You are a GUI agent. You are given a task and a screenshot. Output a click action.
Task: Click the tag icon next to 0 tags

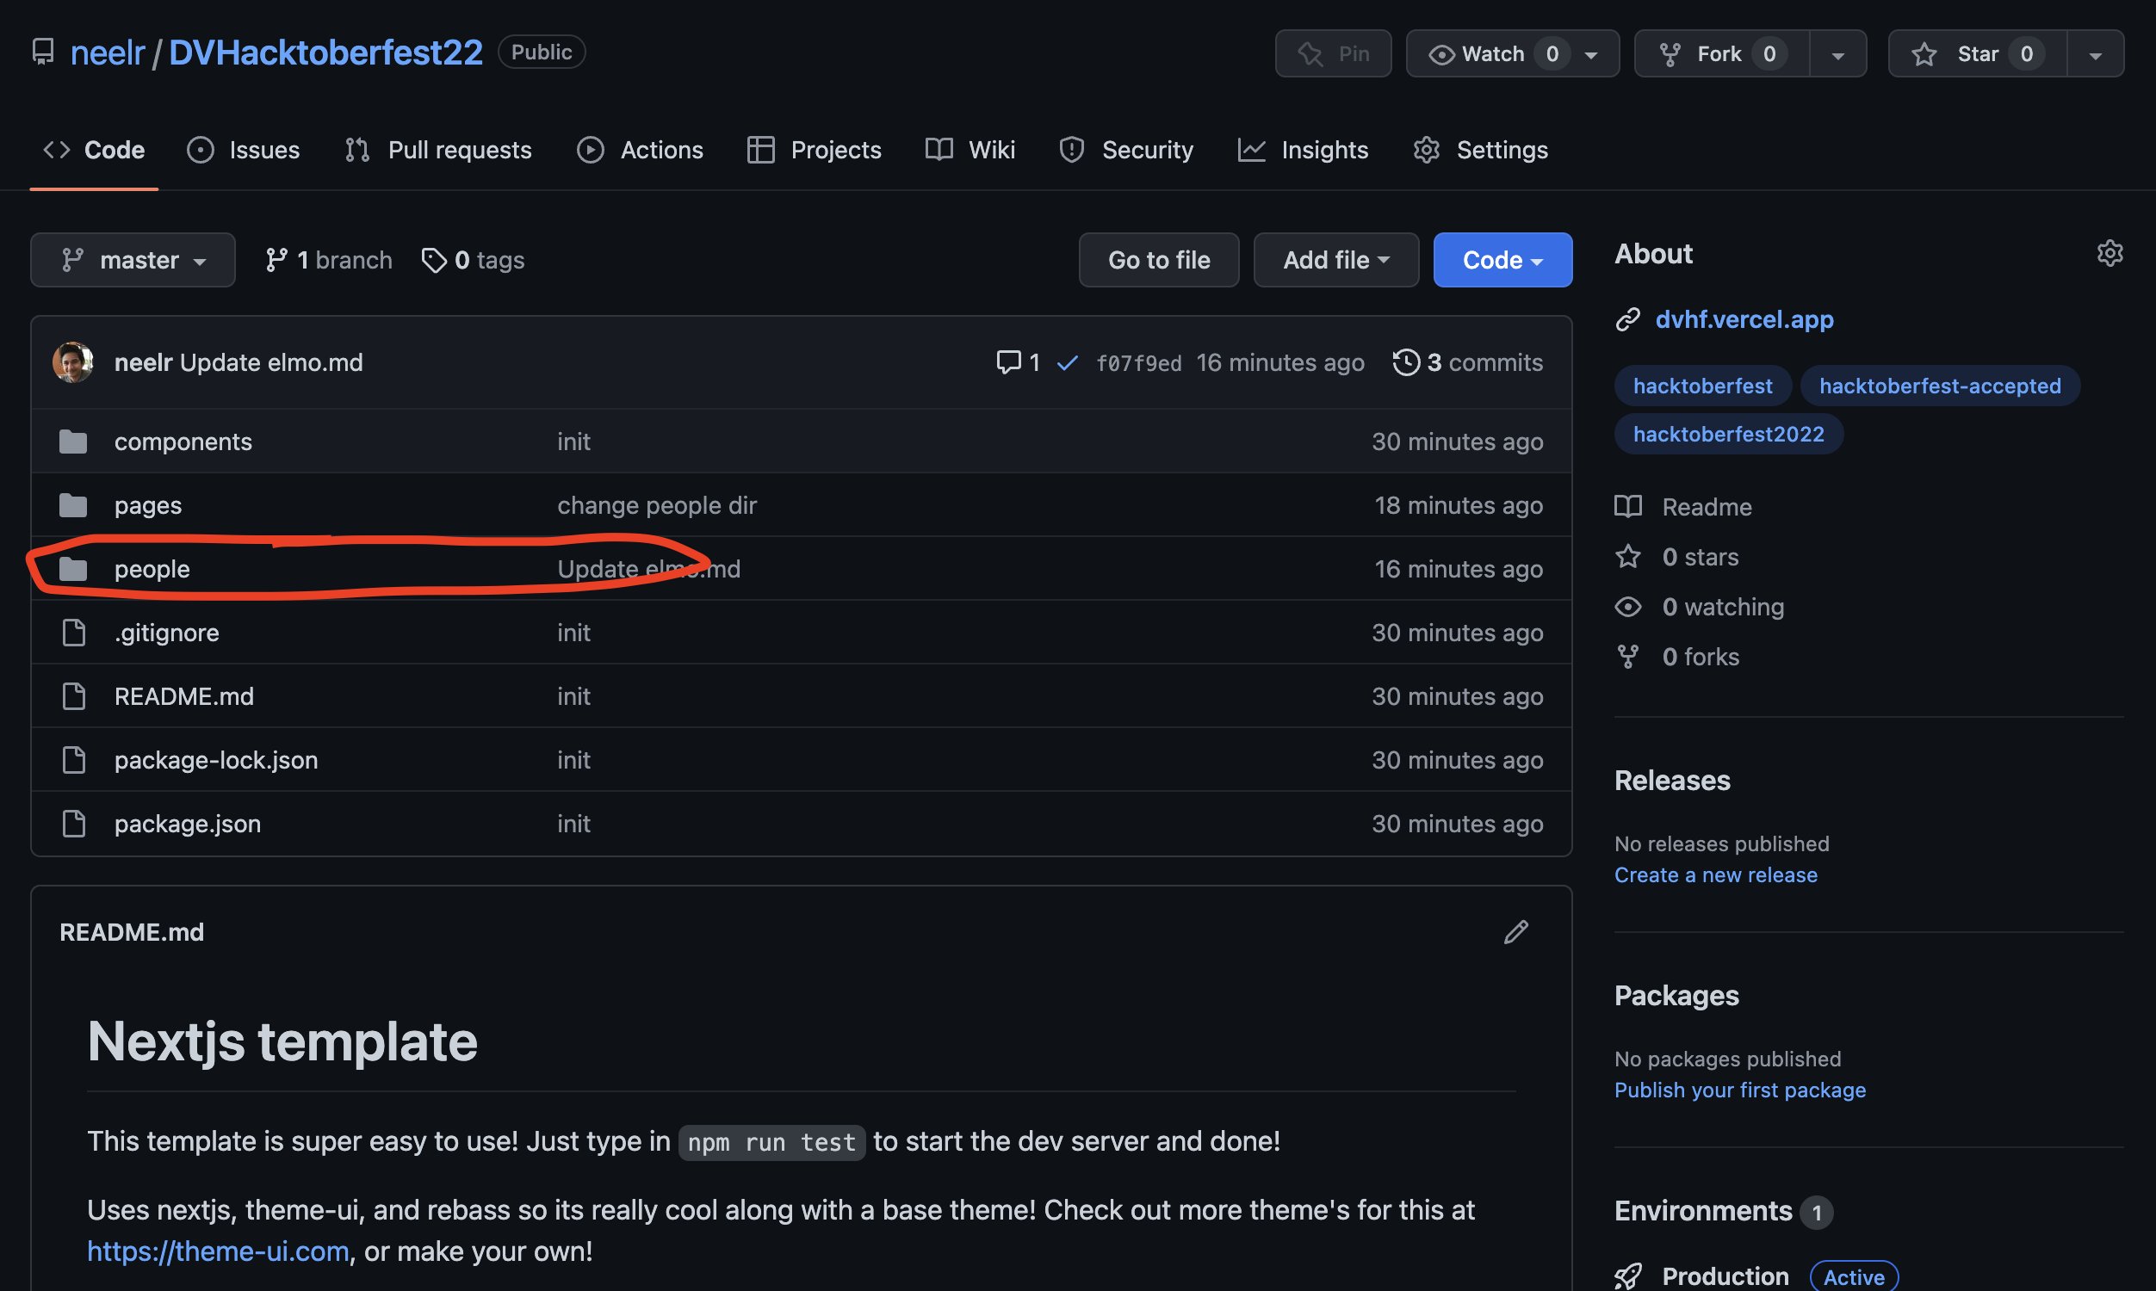tap(433, 260)
